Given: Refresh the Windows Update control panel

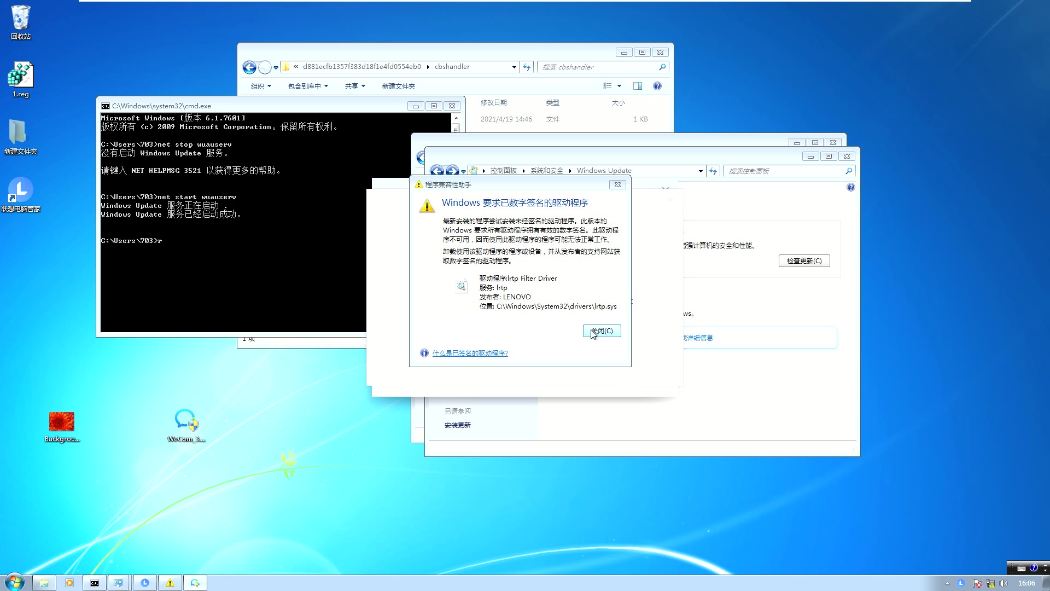Looking at the screenshot, I should (713, 171).
